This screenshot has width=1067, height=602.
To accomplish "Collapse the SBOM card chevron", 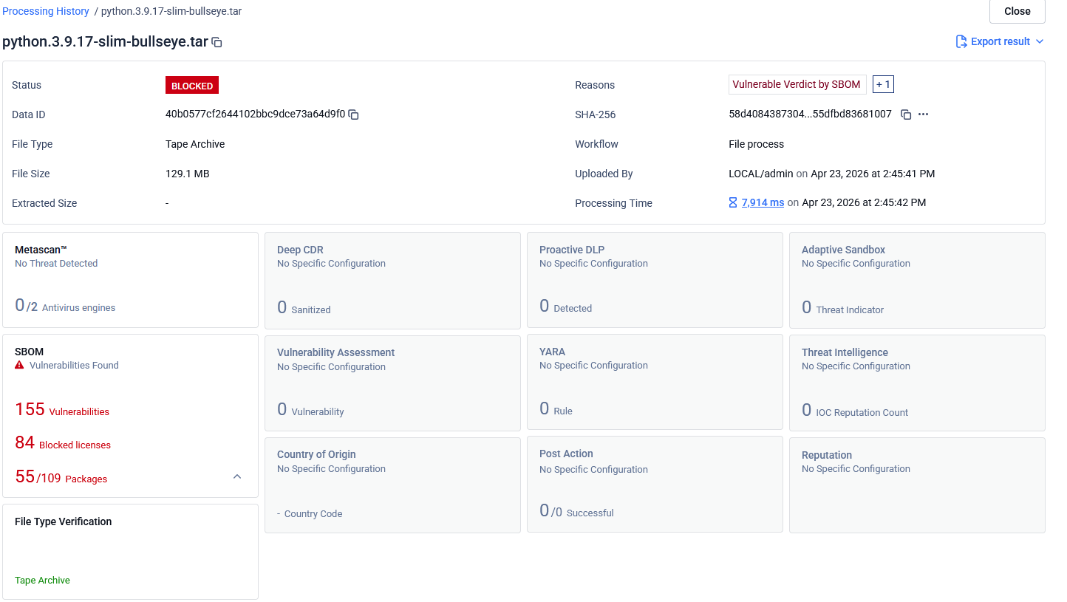I will 237,476.
